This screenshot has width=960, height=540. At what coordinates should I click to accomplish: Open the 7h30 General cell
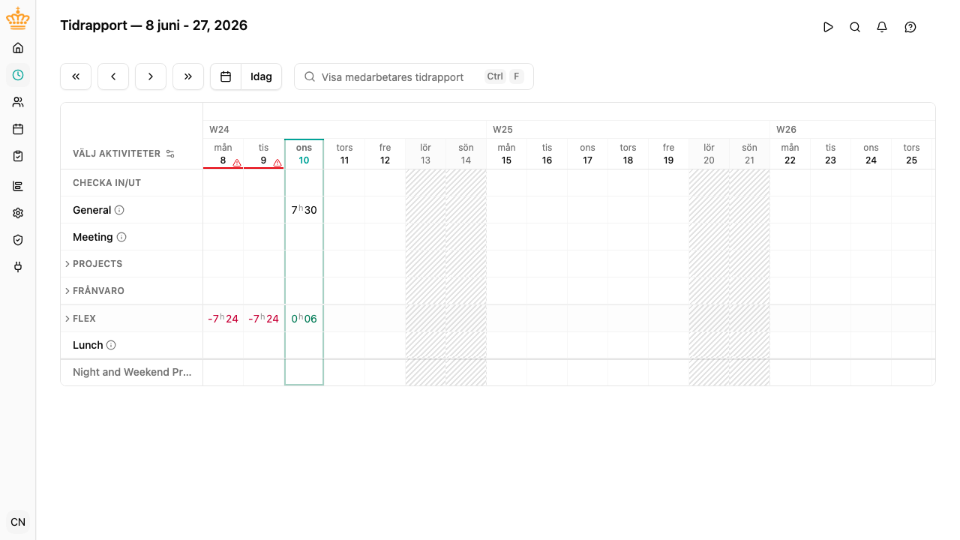coord(304,210)
